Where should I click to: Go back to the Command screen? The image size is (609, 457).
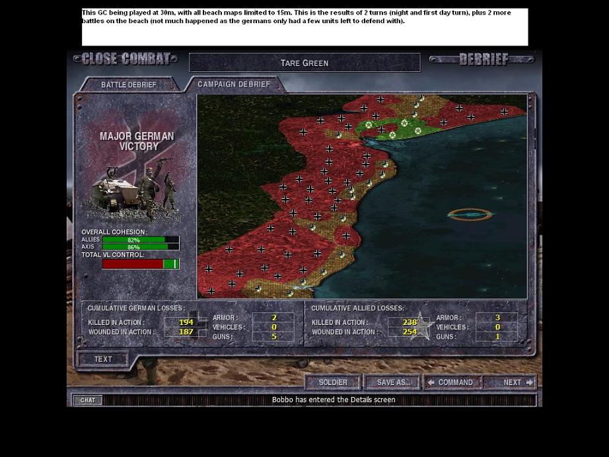tap(452, 382)
